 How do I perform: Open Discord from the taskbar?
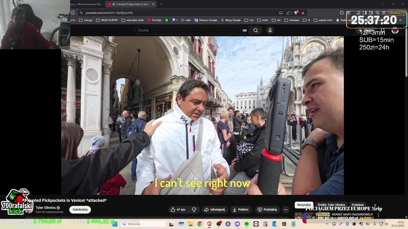[237, 224]
